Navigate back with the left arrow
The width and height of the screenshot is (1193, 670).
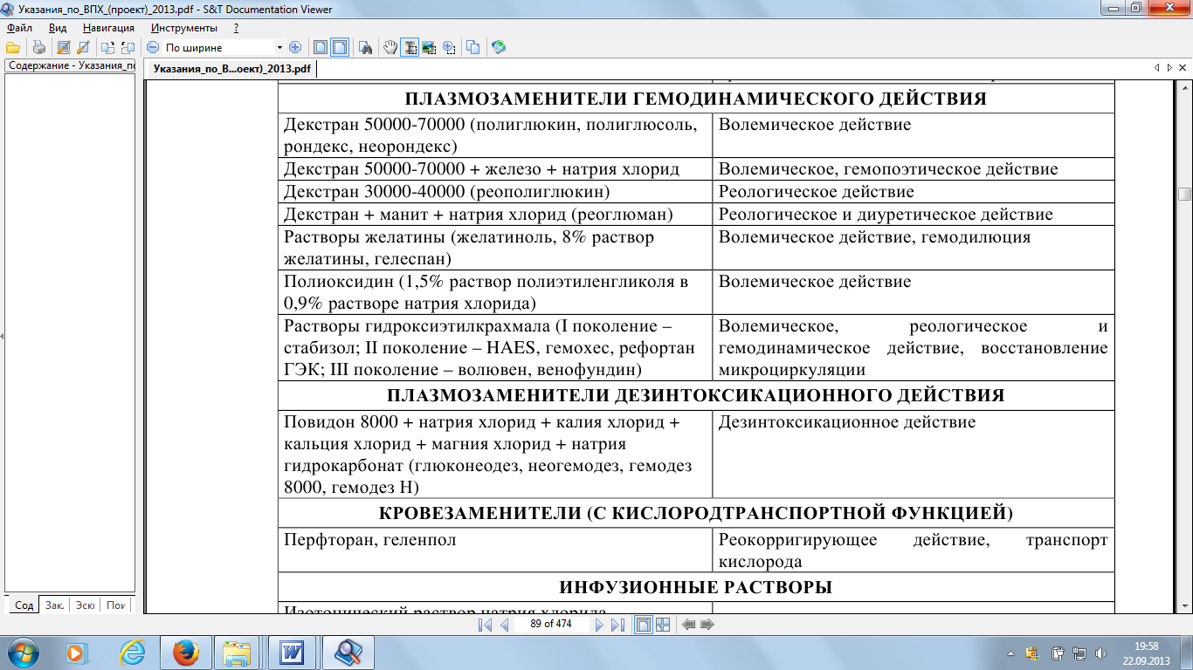click(x=688, y=625)
